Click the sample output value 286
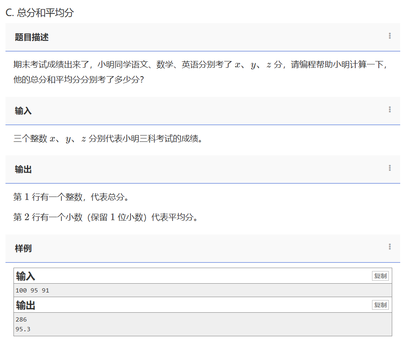Screen dimensions: 404x343 point(21,319)
